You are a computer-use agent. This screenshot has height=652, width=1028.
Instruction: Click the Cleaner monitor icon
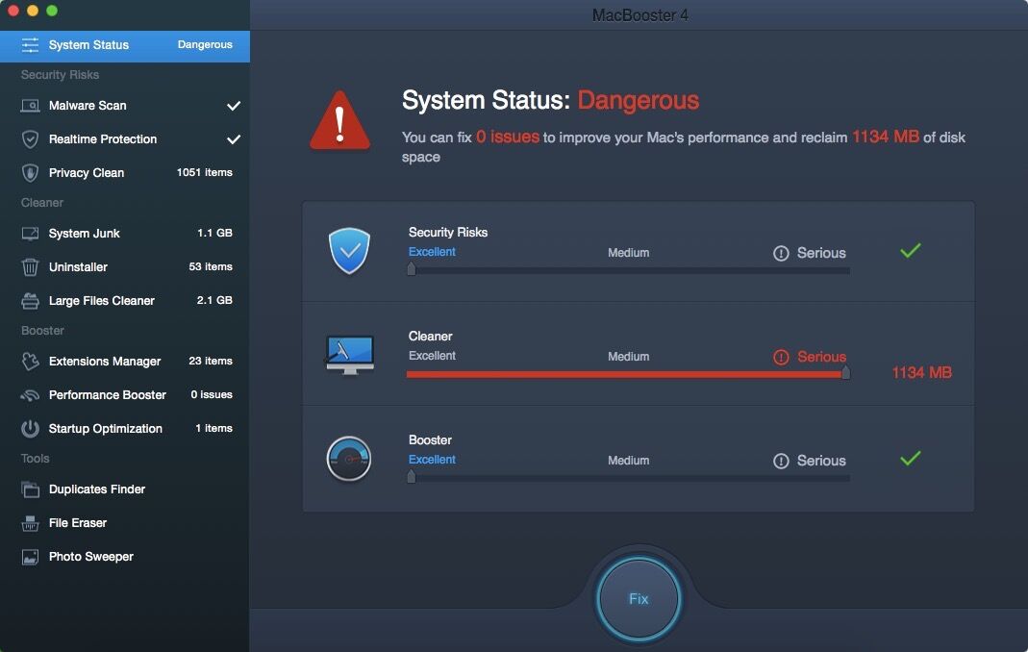pyautogui.click(x=350, y=355)
